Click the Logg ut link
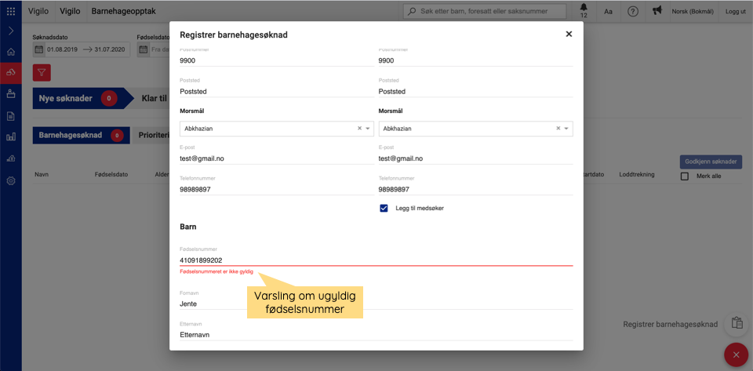 pyautogui.click(x=736, y=11)
